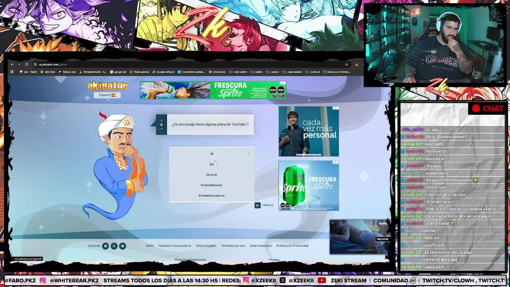Click the CHAT header label
This screenshot has width=510, height=287.
tap(493, 108)
